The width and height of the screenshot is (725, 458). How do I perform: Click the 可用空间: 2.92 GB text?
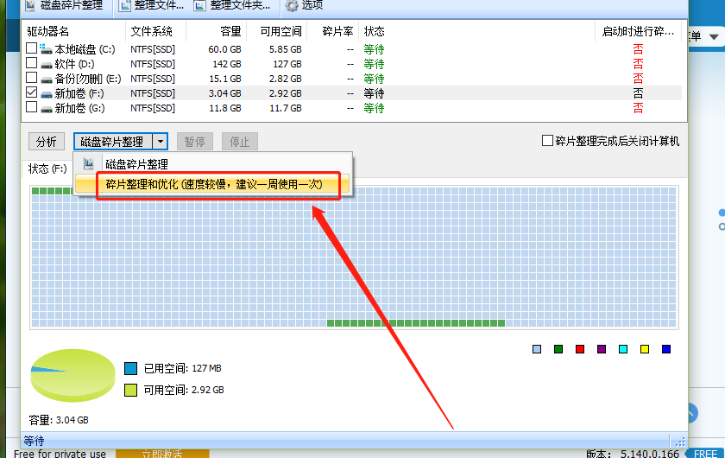pos(184,390)
